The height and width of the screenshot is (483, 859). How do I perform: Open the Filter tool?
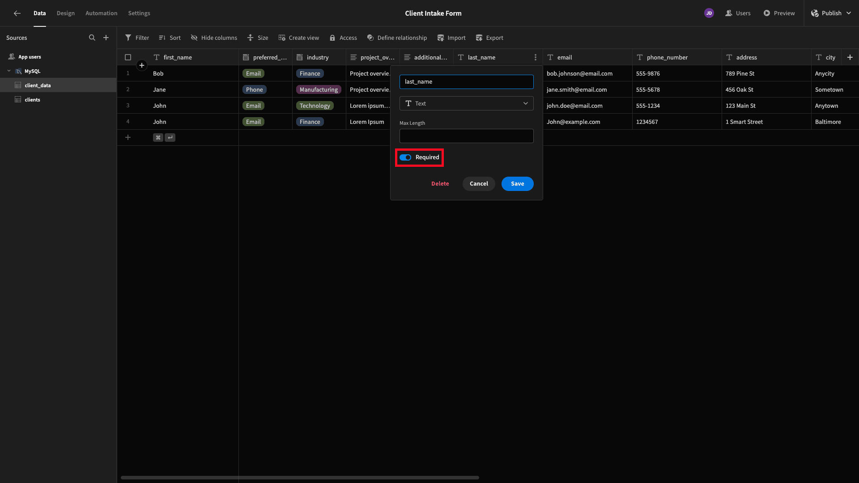coord(137,38)
